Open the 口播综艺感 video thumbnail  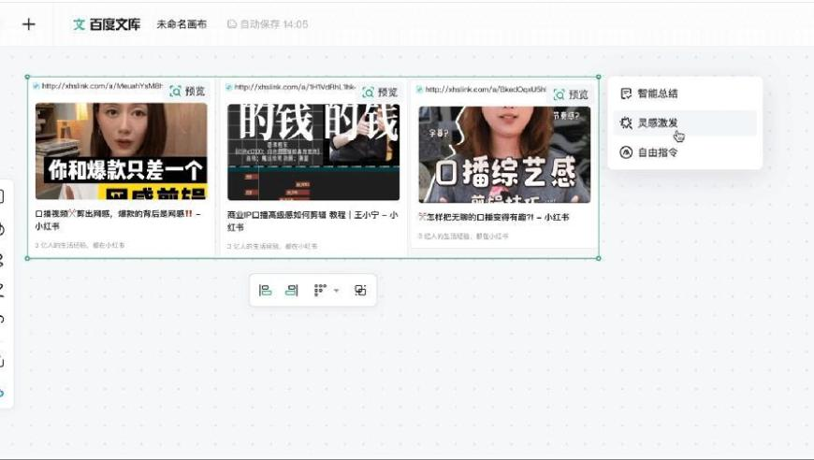pos(504,154)
